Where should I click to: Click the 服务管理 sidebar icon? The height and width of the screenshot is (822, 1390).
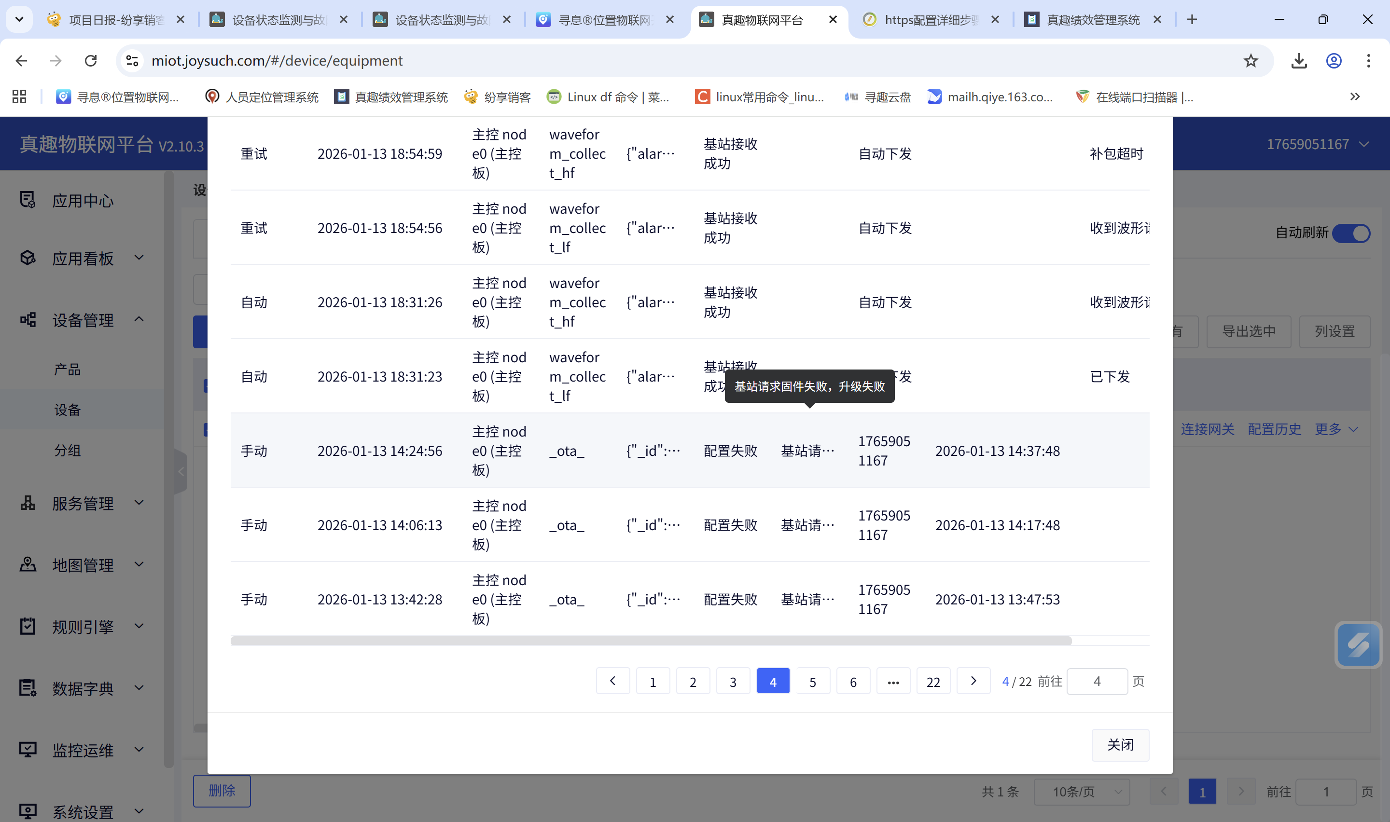[28, 503]
